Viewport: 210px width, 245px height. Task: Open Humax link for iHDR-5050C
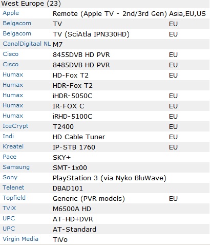[x=13, y=95]
